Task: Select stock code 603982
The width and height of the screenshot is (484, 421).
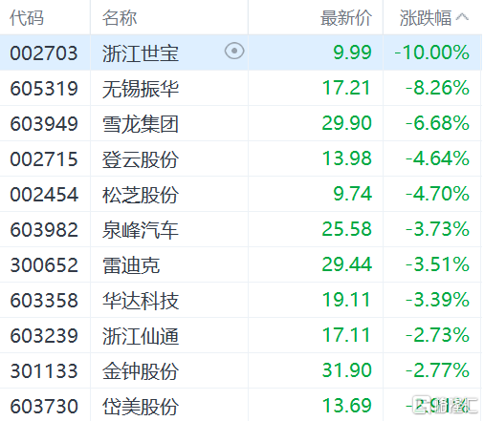Action: 44,229
